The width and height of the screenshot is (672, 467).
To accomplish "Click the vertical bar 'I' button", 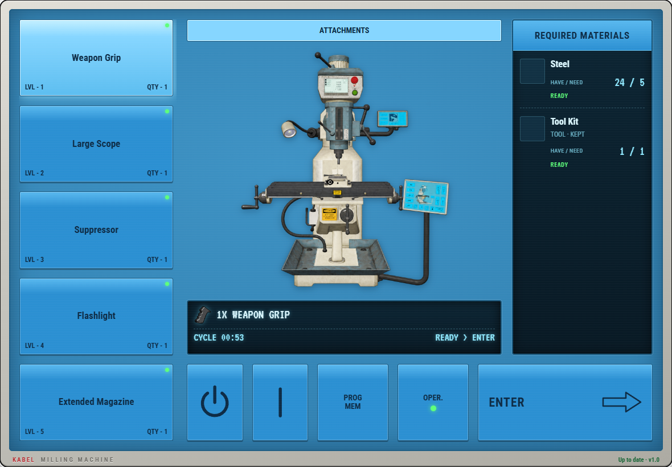I will pos(280,402).
